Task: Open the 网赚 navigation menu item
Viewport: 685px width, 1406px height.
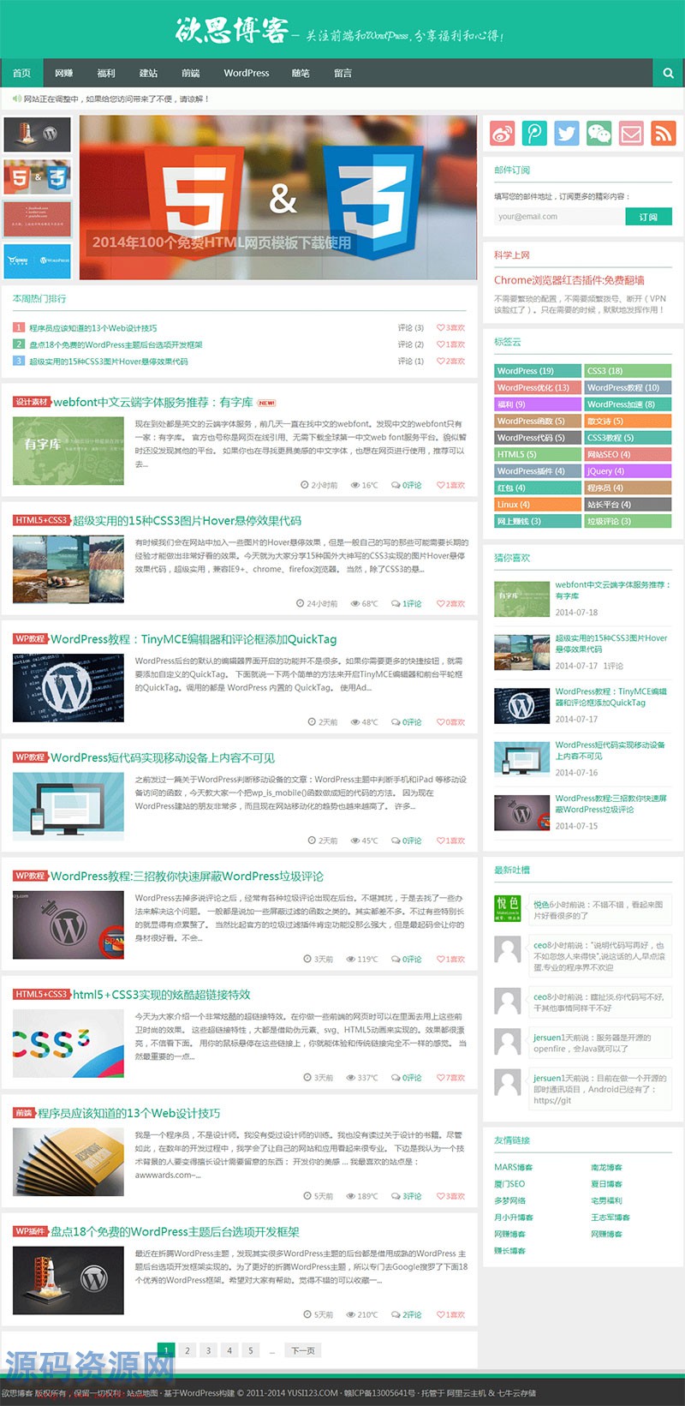Action: click(x=64, y=73)
